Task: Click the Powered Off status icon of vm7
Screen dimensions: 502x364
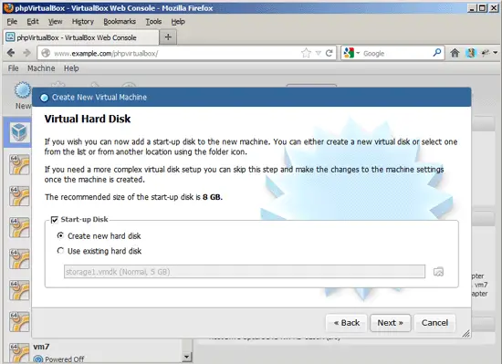Action: click(37, 359)
